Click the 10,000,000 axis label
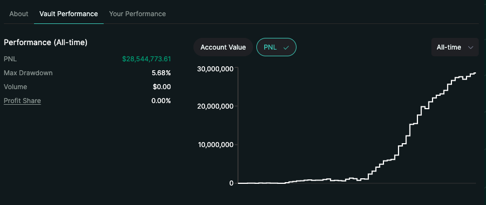Screen dimensions: 486x205 coord(216,145)
